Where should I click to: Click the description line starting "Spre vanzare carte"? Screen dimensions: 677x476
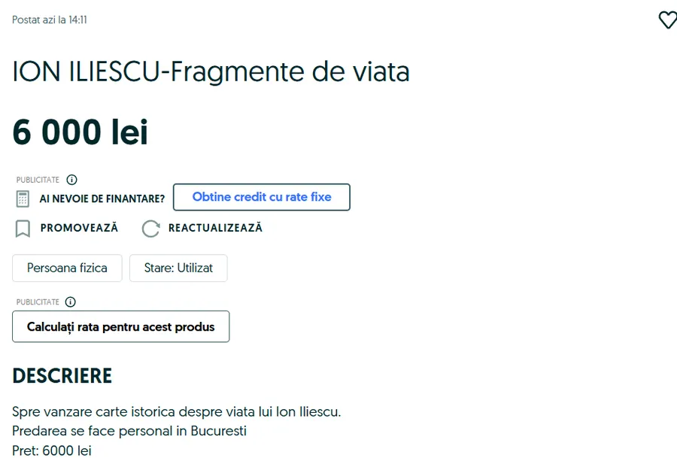tap(176, 412)
